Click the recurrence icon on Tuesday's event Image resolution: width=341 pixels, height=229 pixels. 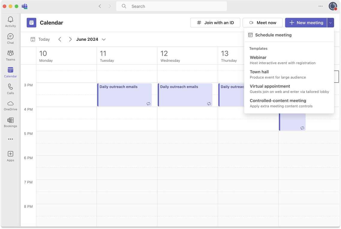click(148, 103)
